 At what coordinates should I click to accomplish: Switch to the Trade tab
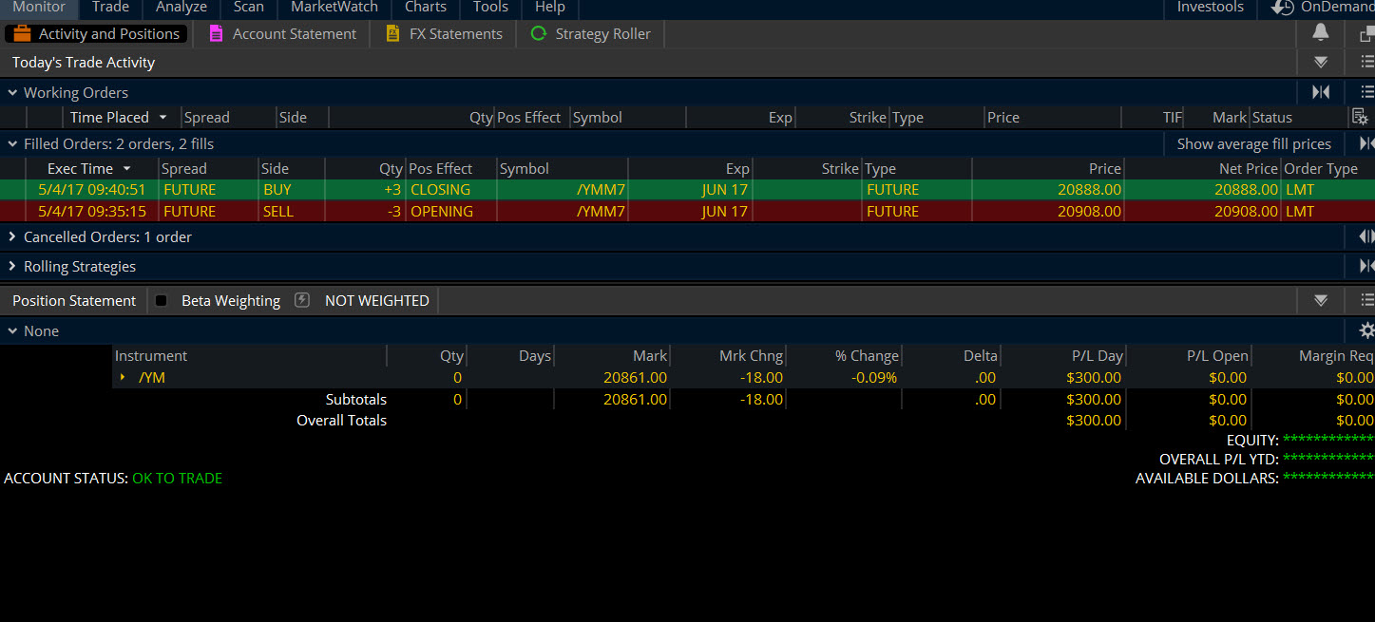coord(110,8)
